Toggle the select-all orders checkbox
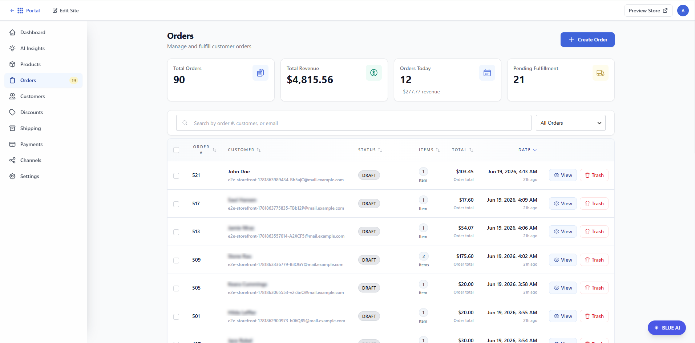Viewport: 695px width, 343px height. pyautogui.click(x=176, y=150)
